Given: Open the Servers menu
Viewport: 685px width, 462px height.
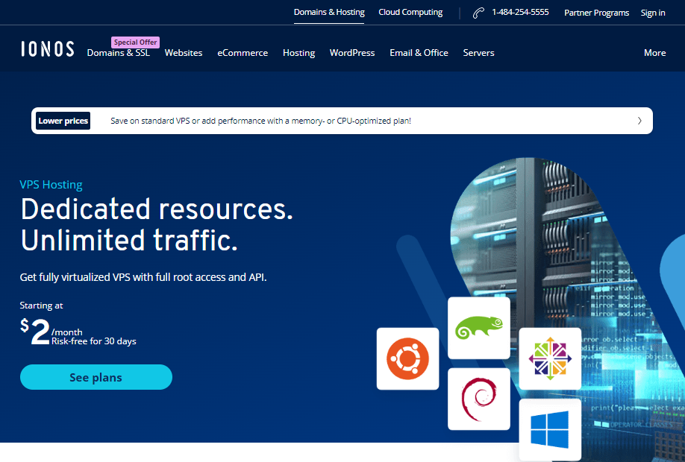Looking at the screenshot, I should pos(479,53).
